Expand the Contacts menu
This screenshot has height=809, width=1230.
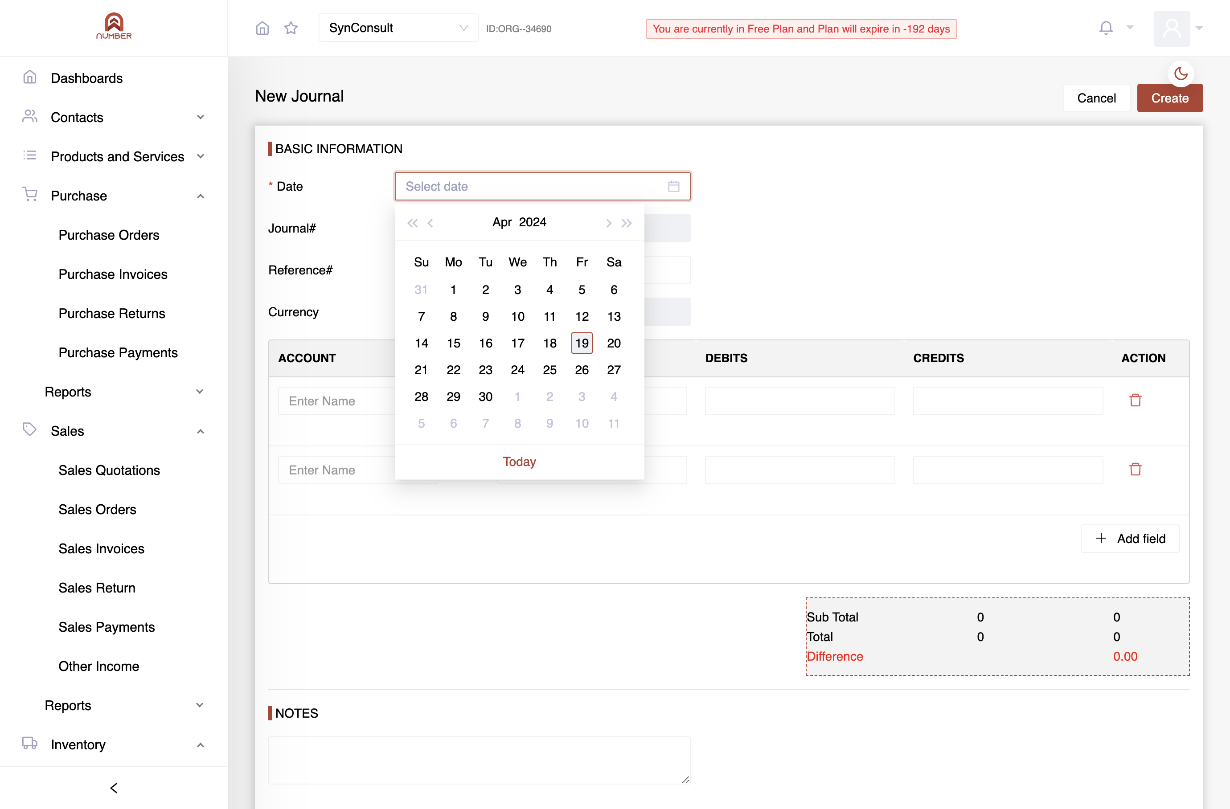pyautogui.click(x=114, y=117)
